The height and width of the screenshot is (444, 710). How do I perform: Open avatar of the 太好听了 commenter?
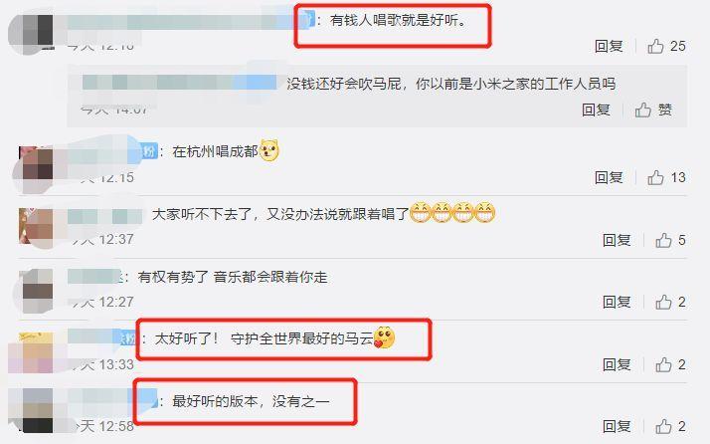tap(36, 352)
